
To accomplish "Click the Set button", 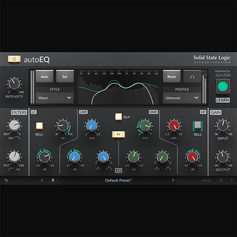I will tap(65, 76).
